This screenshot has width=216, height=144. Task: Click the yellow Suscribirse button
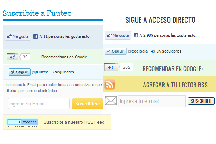click(x=87, y=104)
